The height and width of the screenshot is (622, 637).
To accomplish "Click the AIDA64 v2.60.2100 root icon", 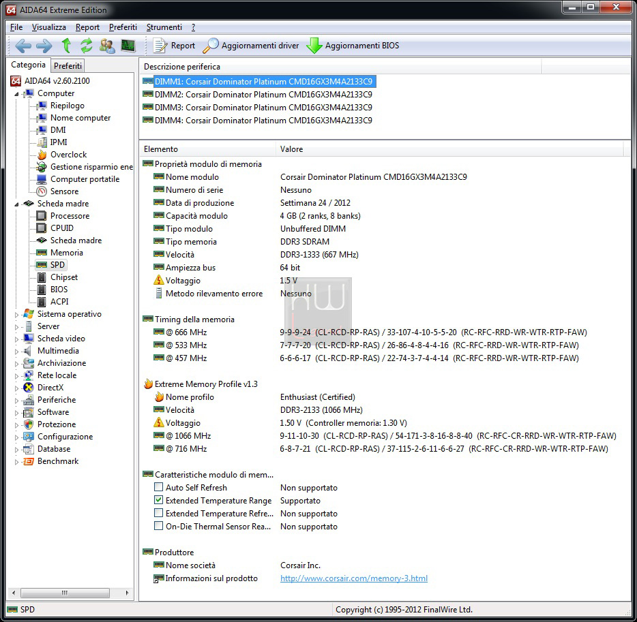I will [16, 81].
